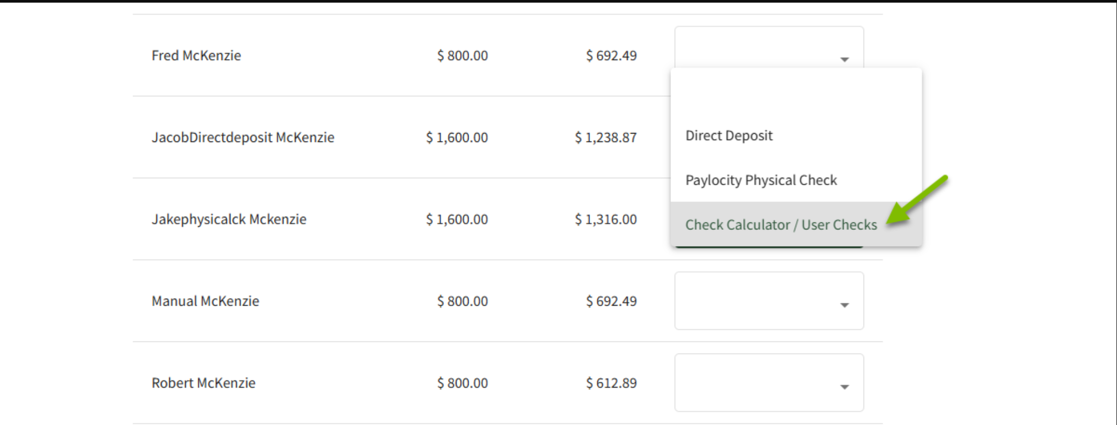Click the $1,238.87 amount for JacobDirectdeposit McKenzie

point(606,137)
